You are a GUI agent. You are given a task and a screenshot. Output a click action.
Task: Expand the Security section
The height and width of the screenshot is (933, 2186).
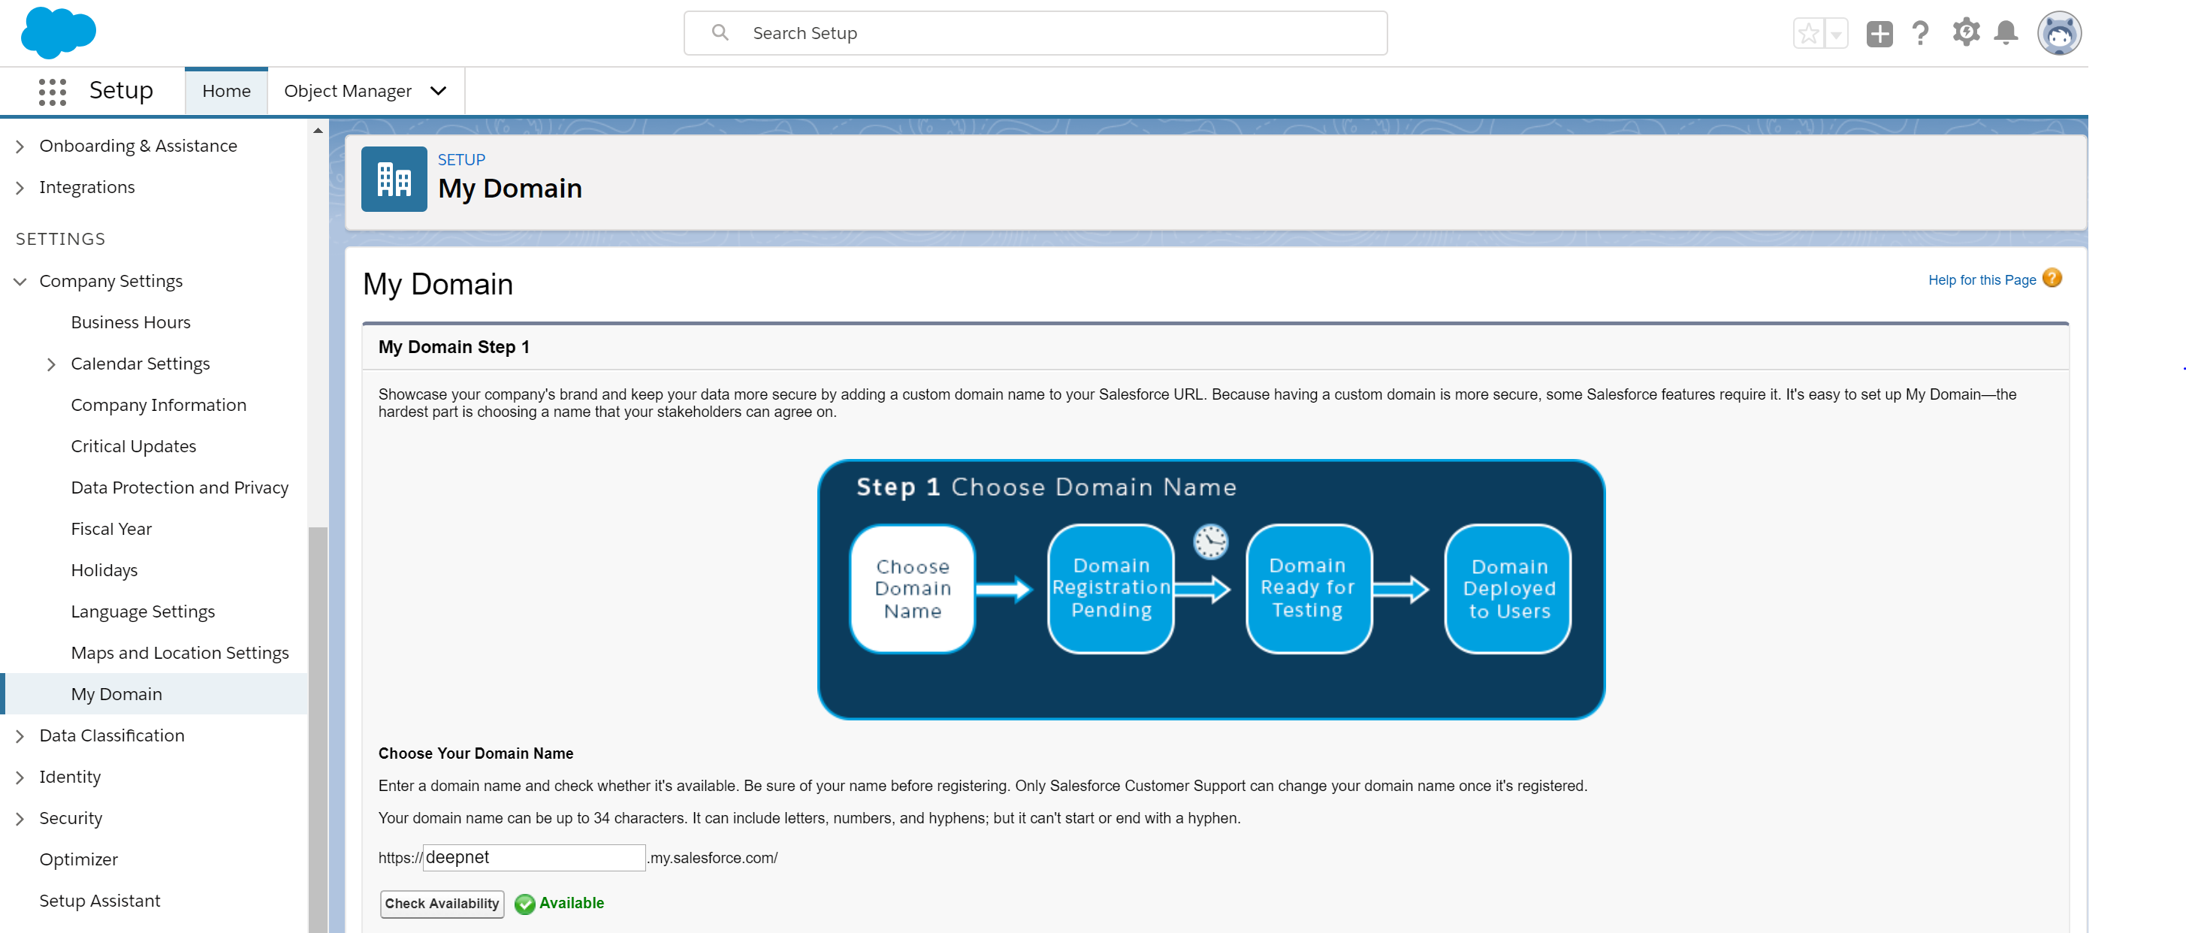(x=20, y=818)
